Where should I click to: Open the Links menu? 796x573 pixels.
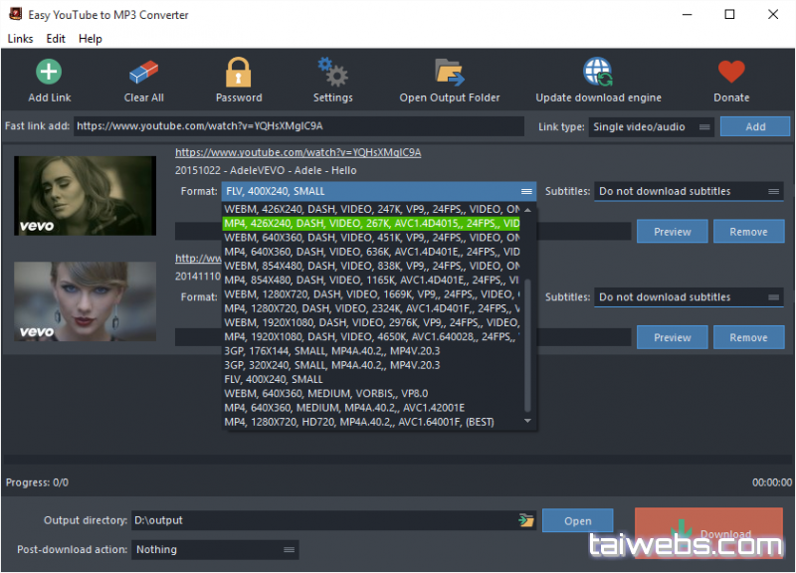click(20, 39)
